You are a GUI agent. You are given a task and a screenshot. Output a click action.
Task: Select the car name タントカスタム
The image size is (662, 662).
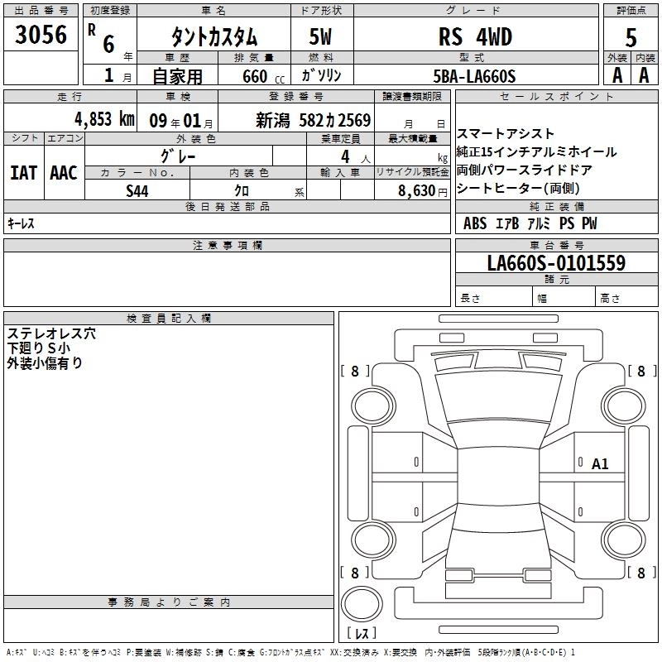pyautogui.click(x=213, y=37)
